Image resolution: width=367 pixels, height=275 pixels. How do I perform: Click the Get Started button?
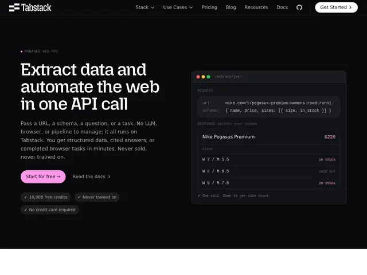(336, 7)
